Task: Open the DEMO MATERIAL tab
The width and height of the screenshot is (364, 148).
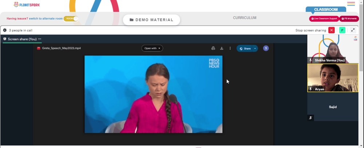Action: click(151, 20)
